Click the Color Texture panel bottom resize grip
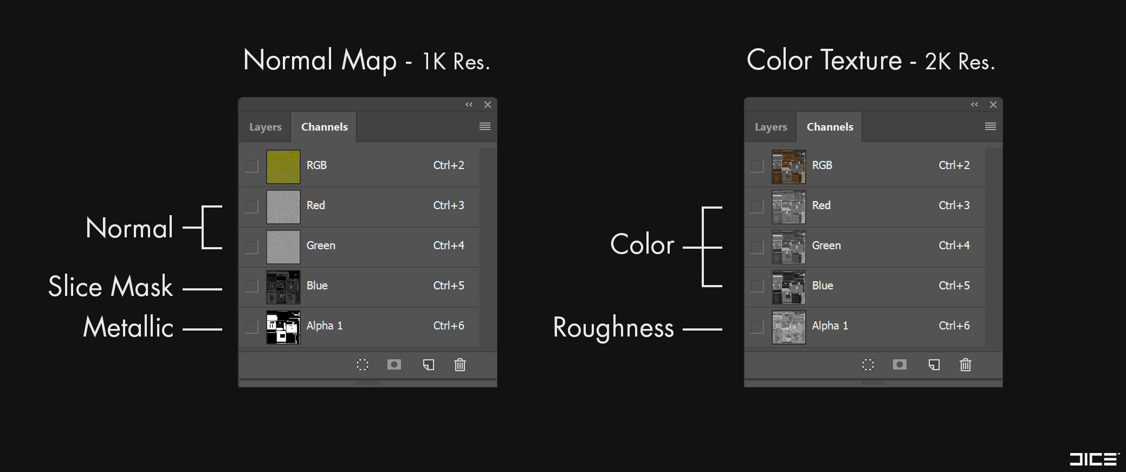1126x472 pixels. pos(873,383)
